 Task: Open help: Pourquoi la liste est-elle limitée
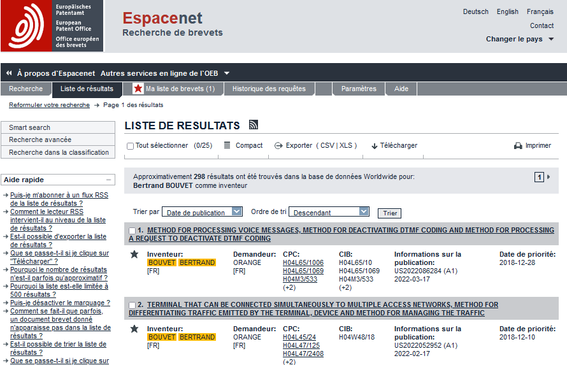(59, 290)
